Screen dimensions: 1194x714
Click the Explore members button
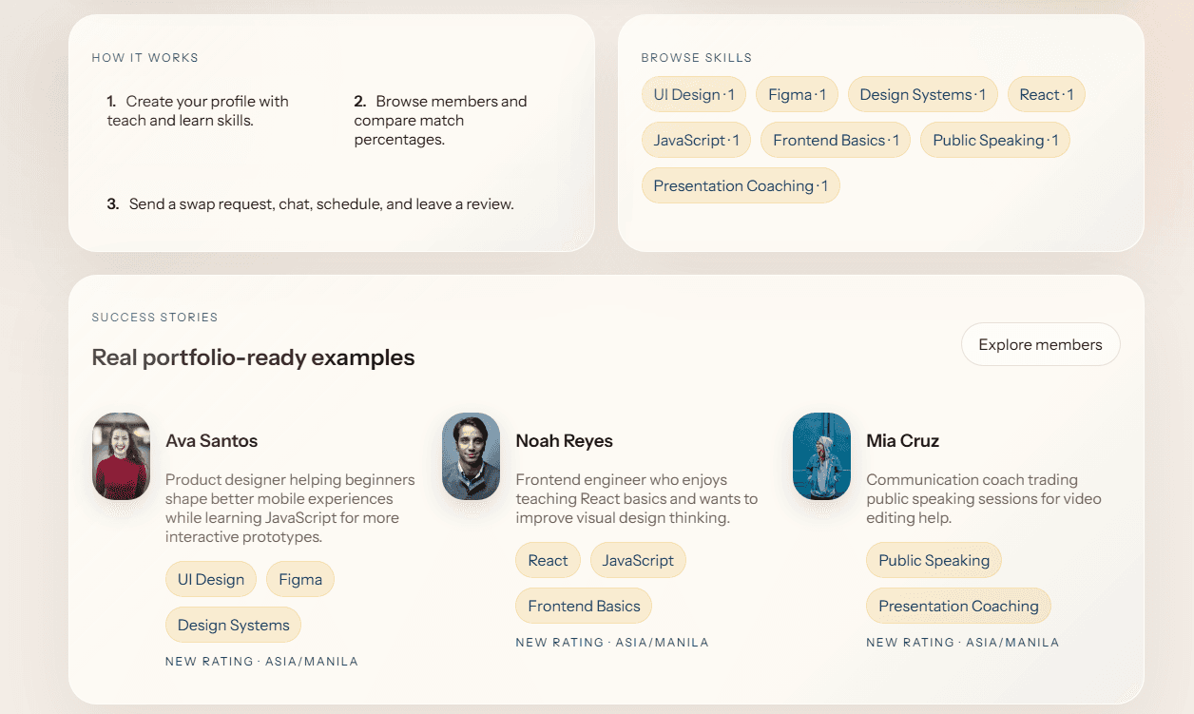coord(1040,344)
